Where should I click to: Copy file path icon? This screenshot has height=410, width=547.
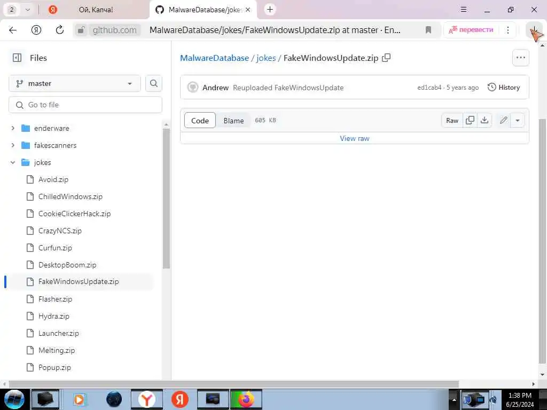[x=386, y=58]
